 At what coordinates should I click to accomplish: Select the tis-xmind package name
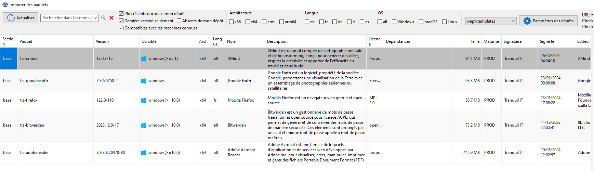(29, 59)
